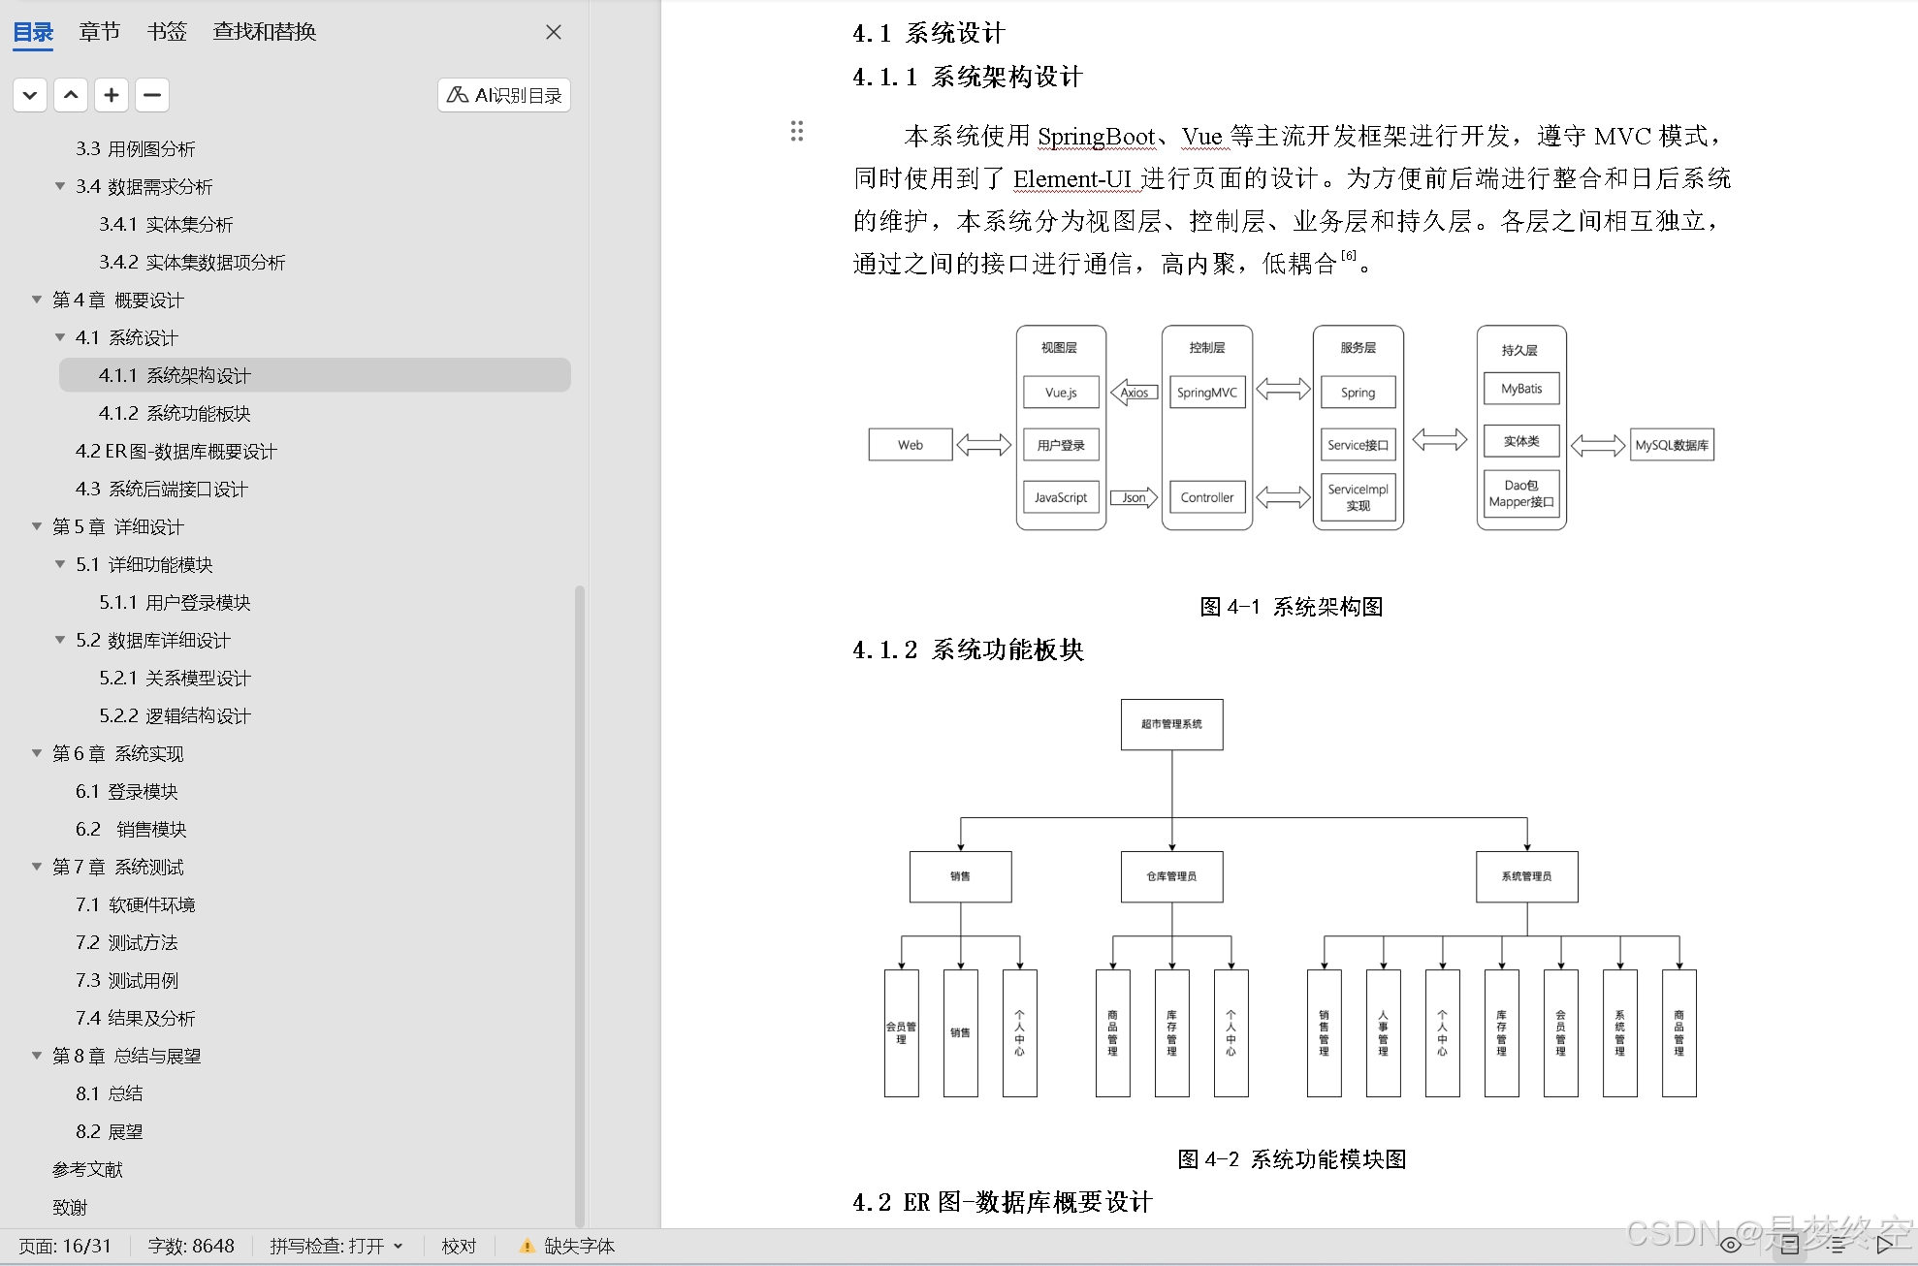Click the outline panel vertical scrollbar
The image size is (1918, 1266).
coord(580,902)
